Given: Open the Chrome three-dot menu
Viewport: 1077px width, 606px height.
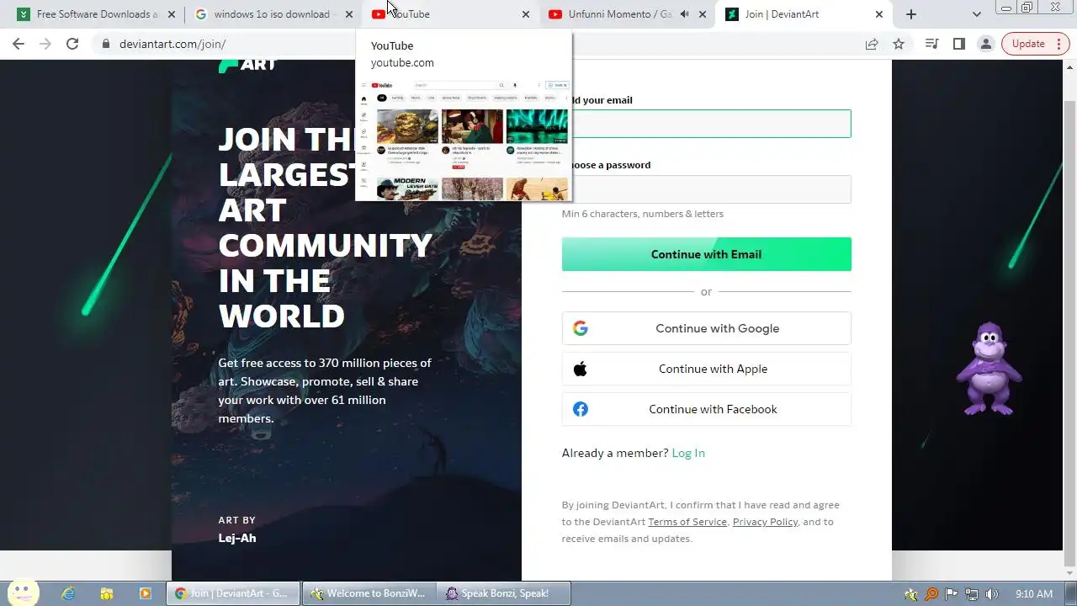Looking at the screenshot, I should coord(1058,44).
